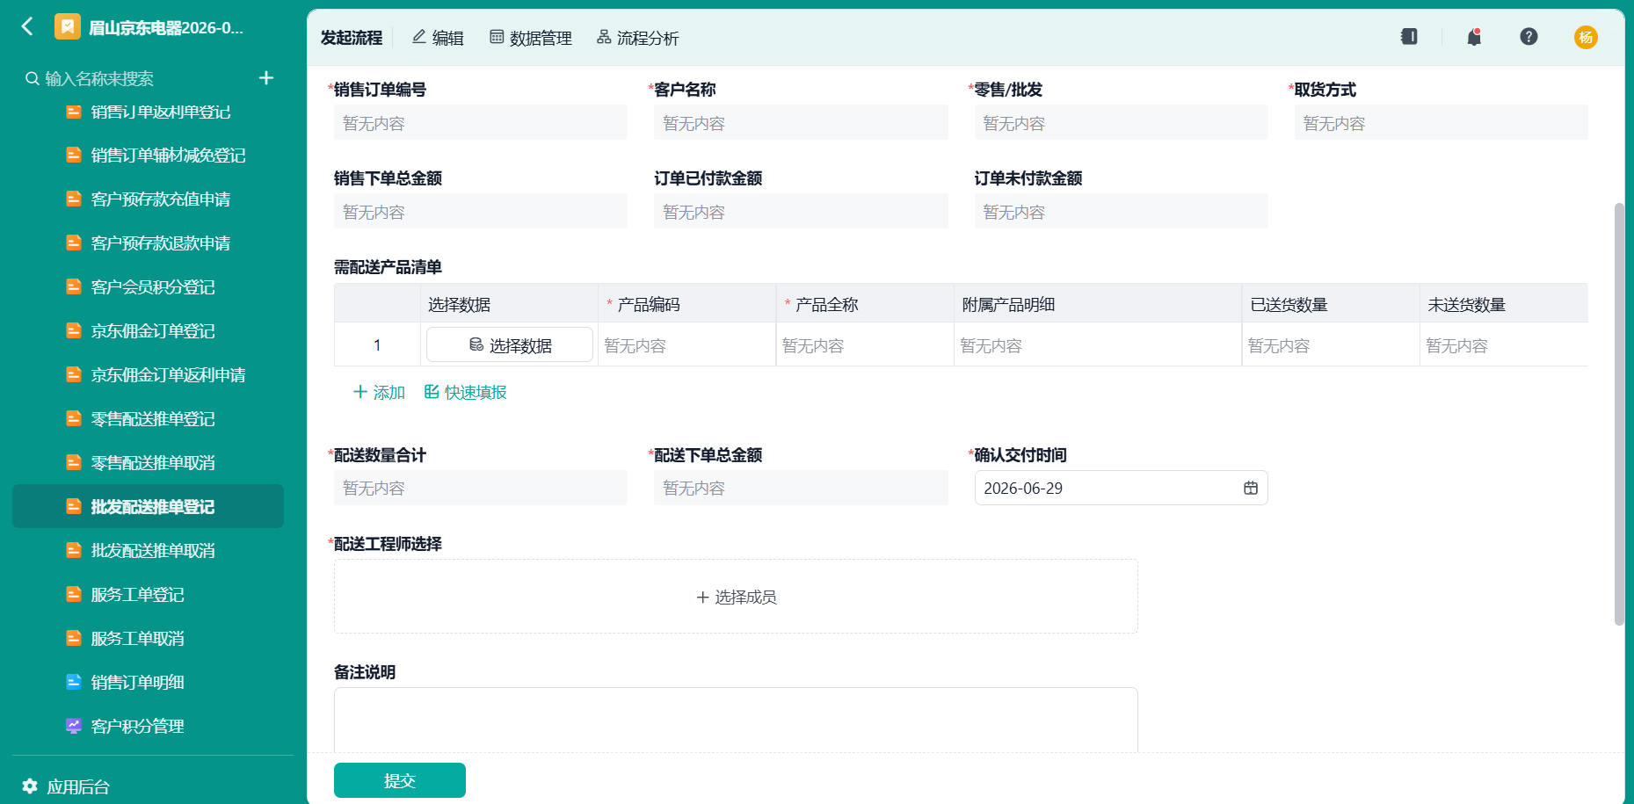Click the 确认交付时间 date field
The image size is (1634, 804).
(x=1122, y=489)
